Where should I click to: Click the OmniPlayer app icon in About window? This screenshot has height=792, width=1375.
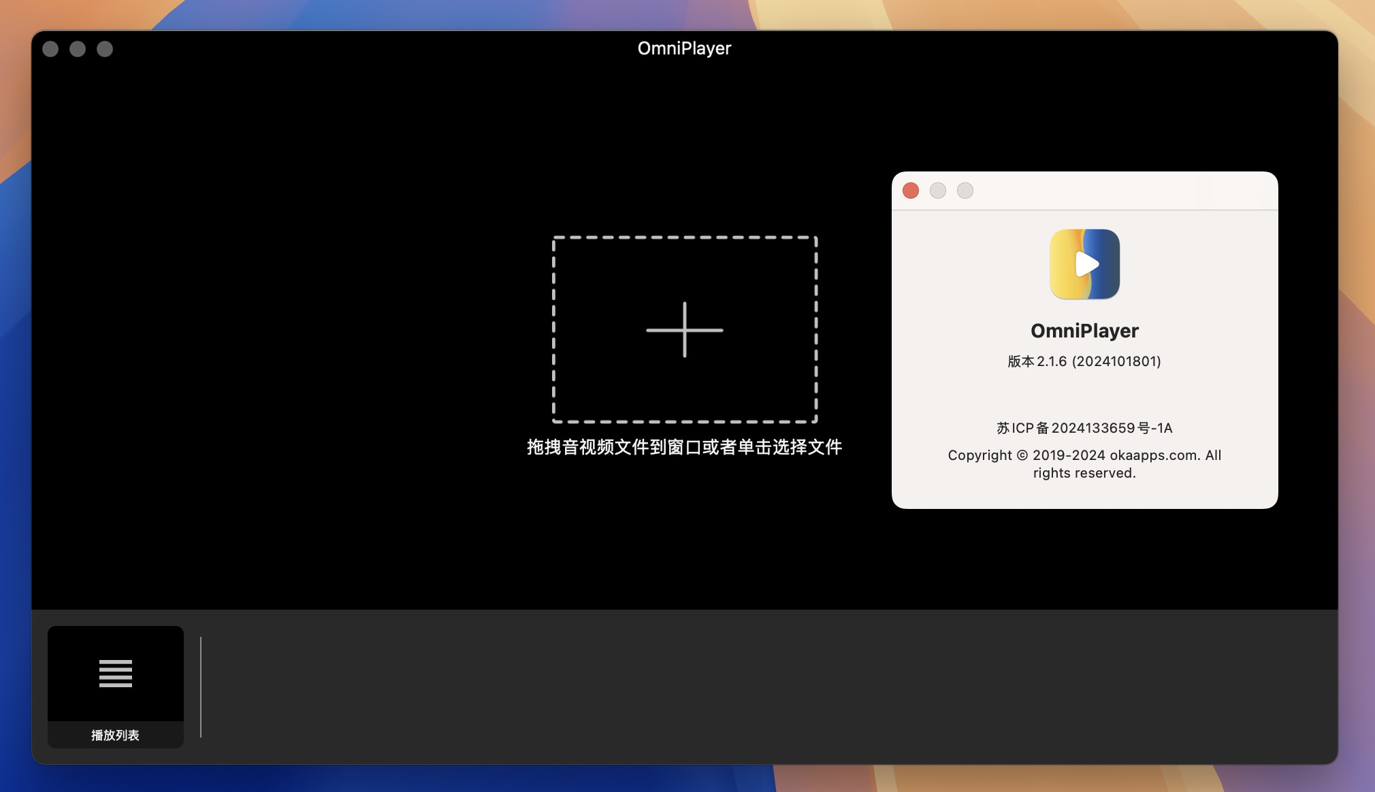[1084, 264]
